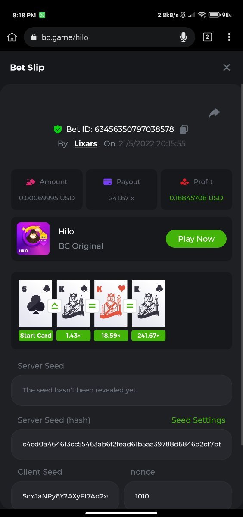Select the 5 of clubs start card
This screenshot has height=517, width=243.
pyautogui.click(x=36, y=303)
